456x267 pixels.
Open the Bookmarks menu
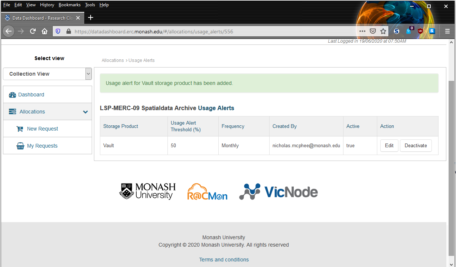pyautogui.click(x=69, y=5)
